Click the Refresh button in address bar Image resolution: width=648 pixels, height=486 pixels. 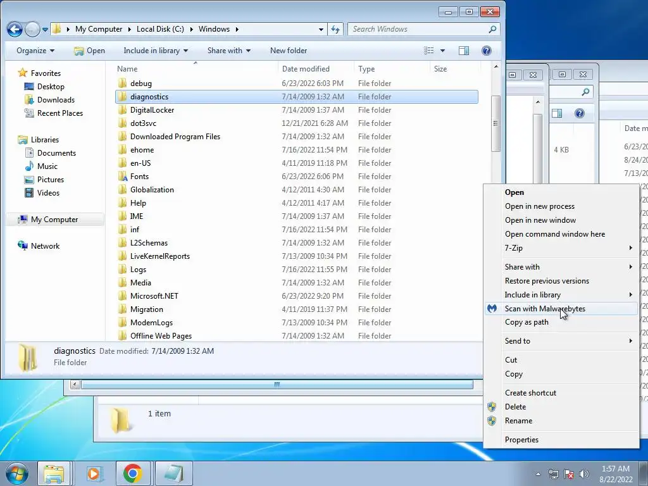click(335, 29)
